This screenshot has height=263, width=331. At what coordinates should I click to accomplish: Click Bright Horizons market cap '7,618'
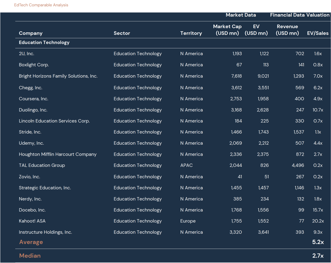(x=237, y=76)
